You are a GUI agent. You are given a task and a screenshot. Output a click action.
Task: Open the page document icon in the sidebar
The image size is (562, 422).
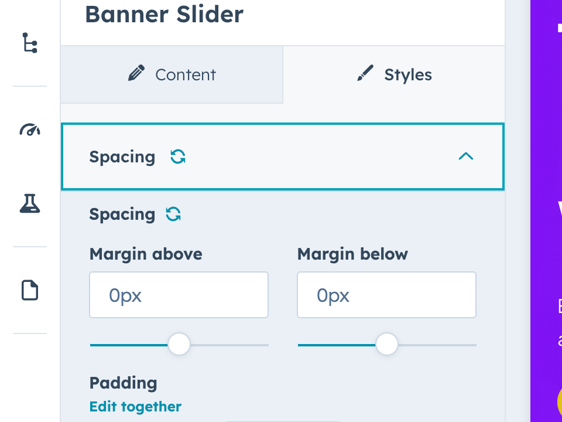point(30,290)
